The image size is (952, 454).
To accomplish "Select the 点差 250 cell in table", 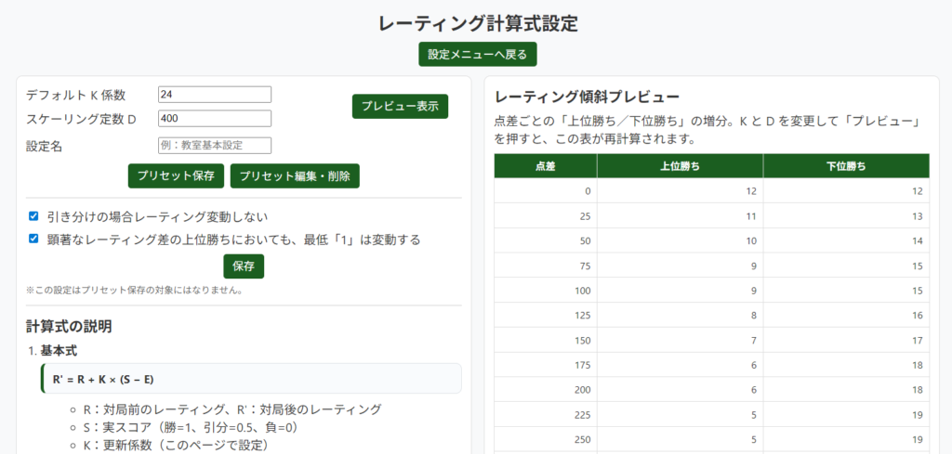I will click(546, 438).
